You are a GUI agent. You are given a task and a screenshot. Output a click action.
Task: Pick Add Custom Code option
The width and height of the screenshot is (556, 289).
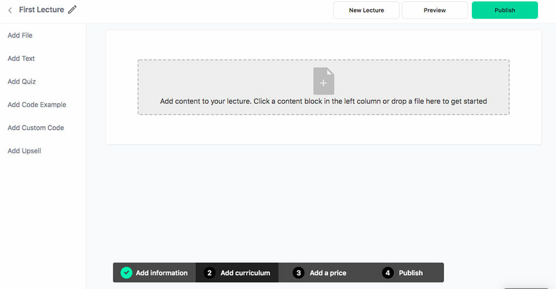(36, 128)
